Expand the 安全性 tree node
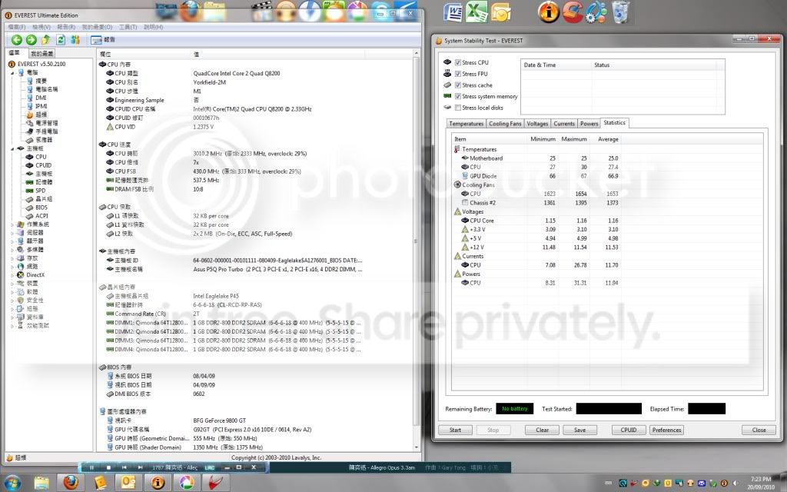The width and height of the screenshot is (787, 492). tap(13, 301)
